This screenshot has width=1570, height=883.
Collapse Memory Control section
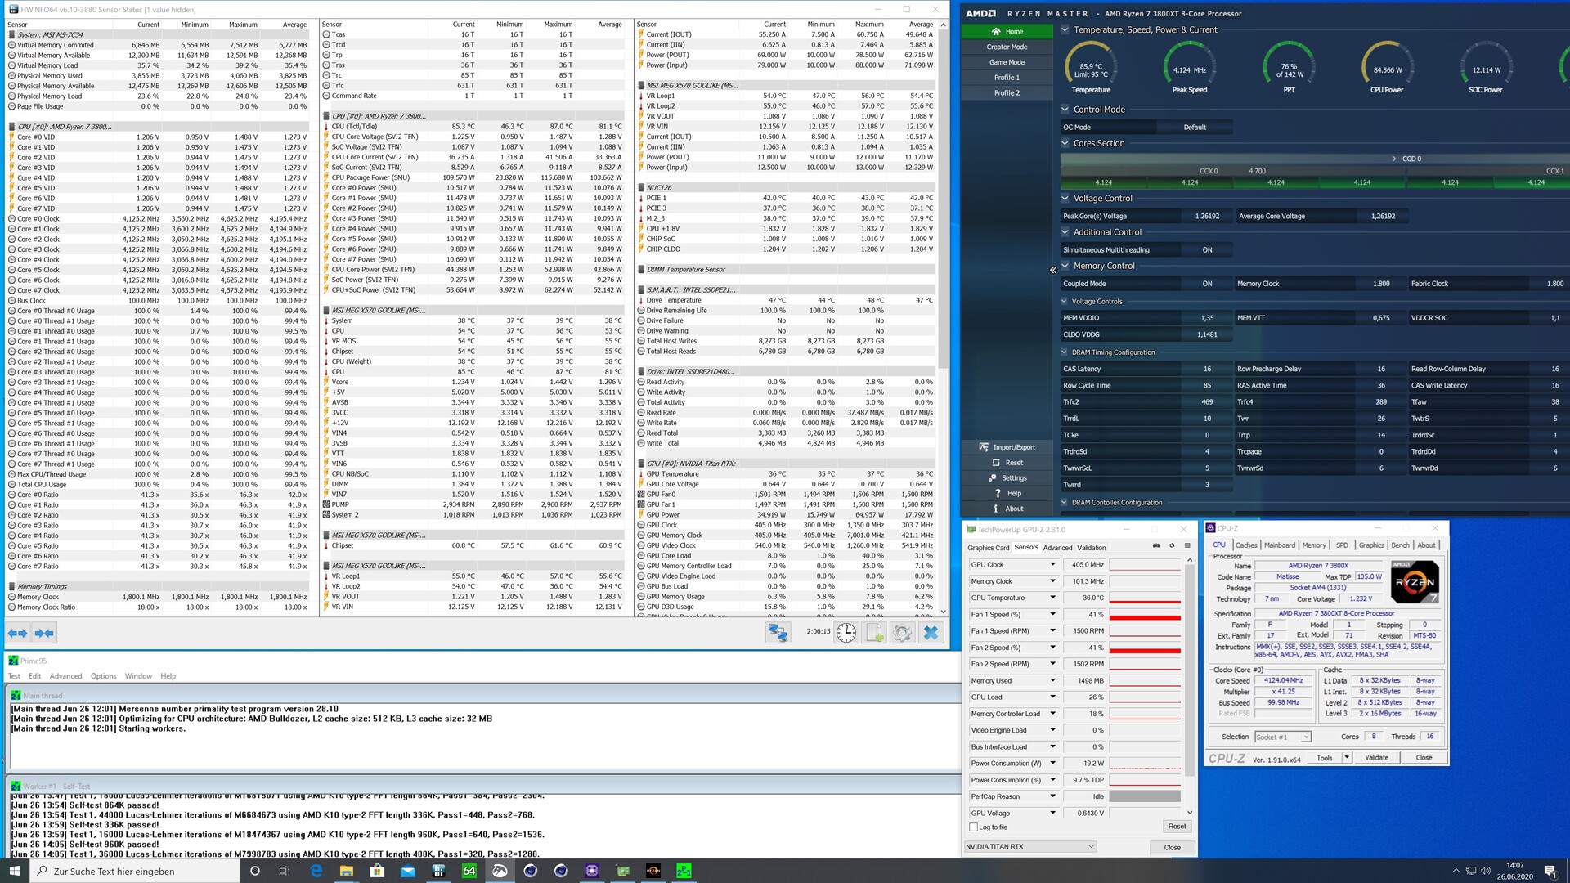[x=1065, y=266]
